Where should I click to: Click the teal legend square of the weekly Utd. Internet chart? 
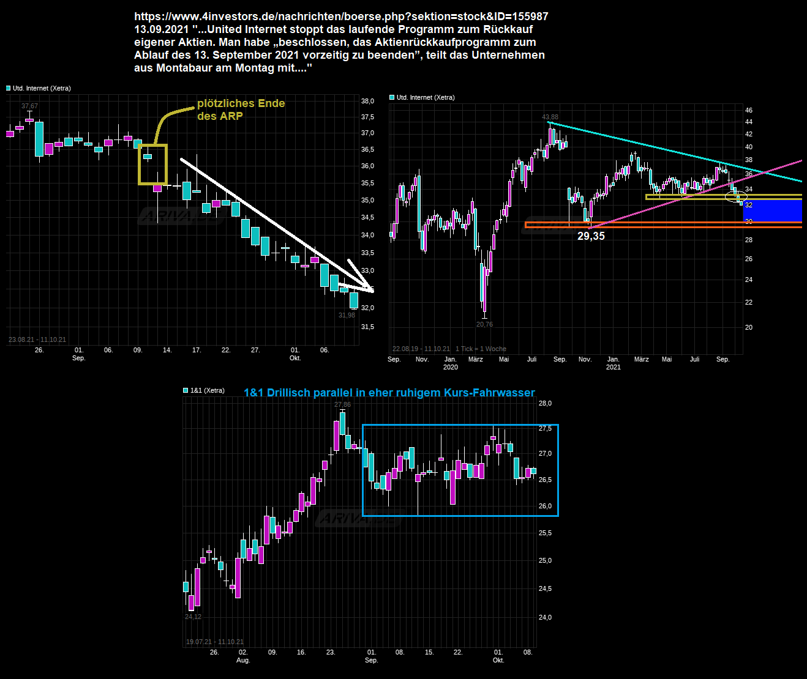[392, 98]
